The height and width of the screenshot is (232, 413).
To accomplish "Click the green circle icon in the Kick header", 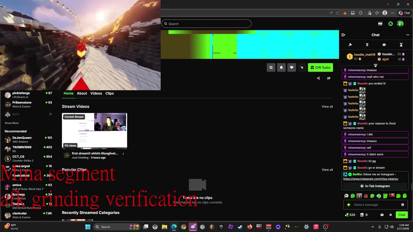I will (390, 24).
